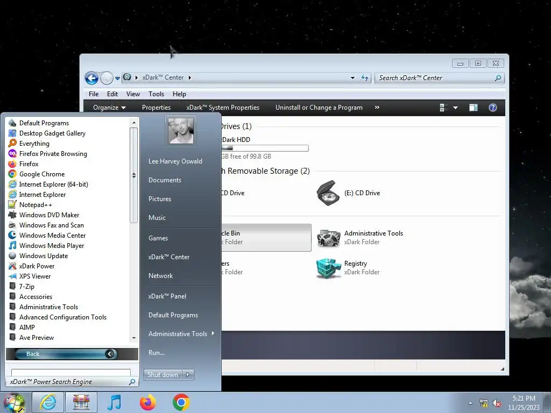The width and height of the screenshot is (551, 413).
Task: Click the muted volume tray icon
Action: (497, 403)
